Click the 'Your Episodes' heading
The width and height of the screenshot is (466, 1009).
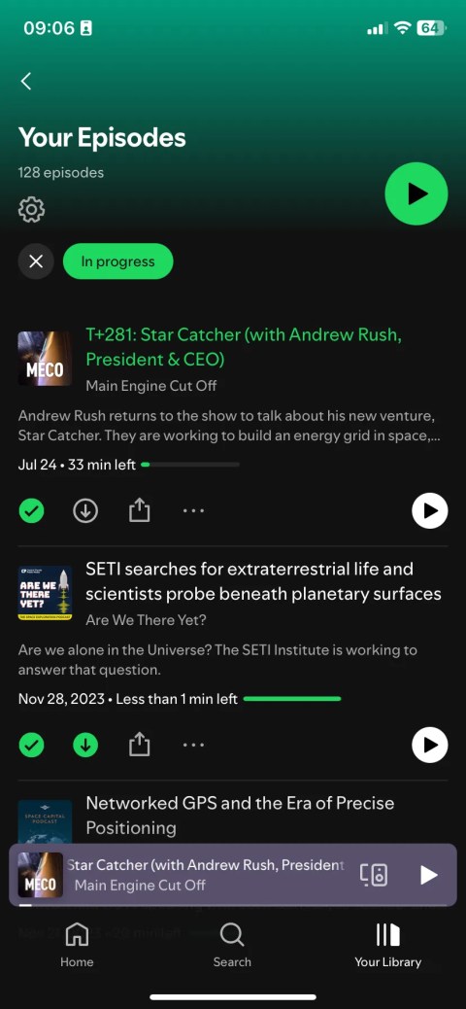[102, 137]
